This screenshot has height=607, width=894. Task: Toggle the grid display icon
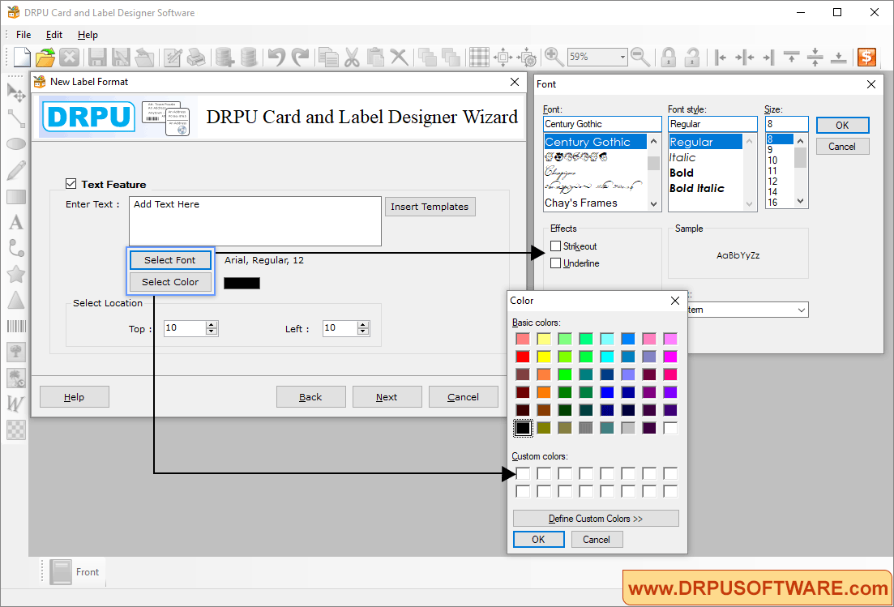(479, 57)
